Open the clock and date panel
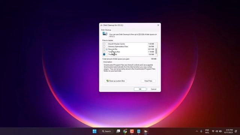Viewport: 240px width, 135px height. point(228,131)
